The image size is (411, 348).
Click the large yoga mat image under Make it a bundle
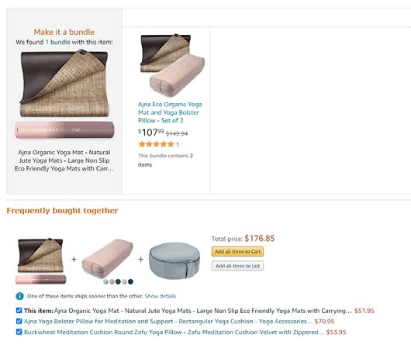tap(64, 95)
